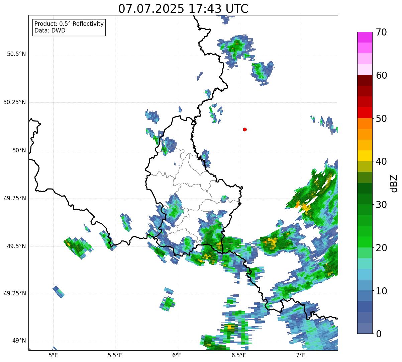Click the 7°E longitude label
Image resolution: width=402 pixels, height=362 pixels.
(x=301, y=355)
